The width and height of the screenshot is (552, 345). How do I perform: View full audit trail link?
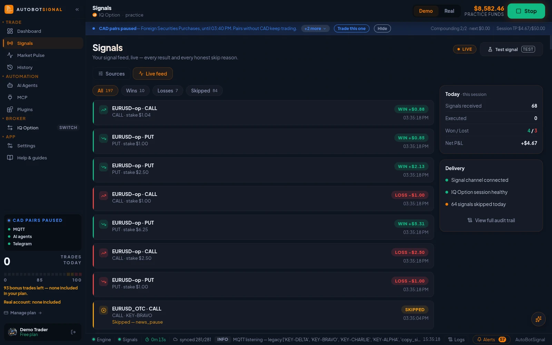point(491,220)
